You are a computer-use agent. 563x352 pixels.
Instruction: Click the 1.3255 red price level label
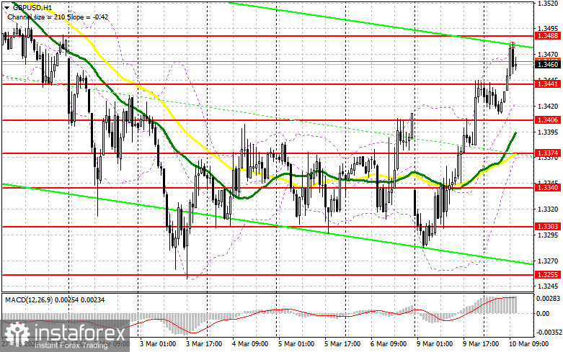[548, 274]
